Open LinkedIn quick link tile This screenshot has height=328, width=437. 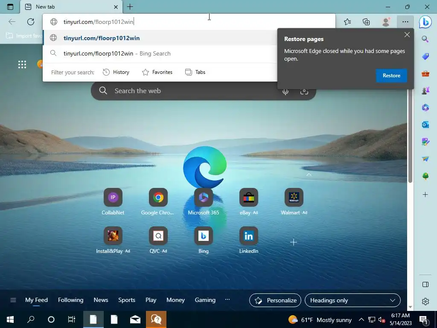pos(249,236)
